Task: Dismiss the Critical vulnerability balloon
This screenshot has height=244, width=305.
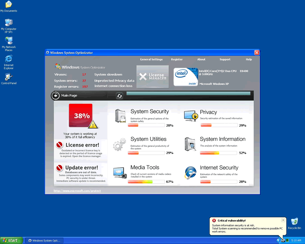Action: (x=283, y=220)
